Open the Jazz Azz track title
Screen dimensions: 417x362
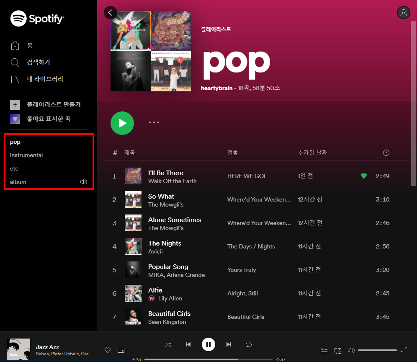(x=47, y=347)
